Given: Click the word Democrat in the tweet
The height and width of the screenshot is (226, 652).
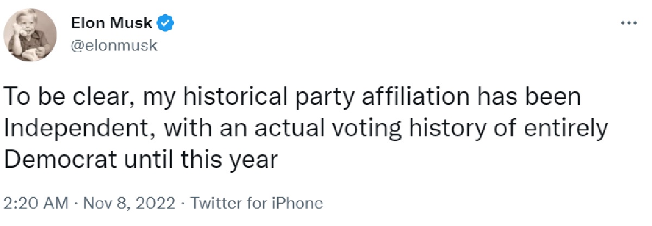Looking at the screenshot, I should click(58, 160).
